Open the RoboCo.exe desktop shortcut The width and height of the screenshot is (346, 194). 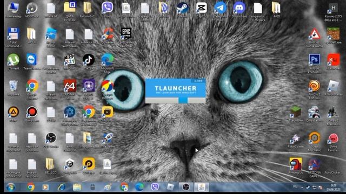click(x=296, y=140)
